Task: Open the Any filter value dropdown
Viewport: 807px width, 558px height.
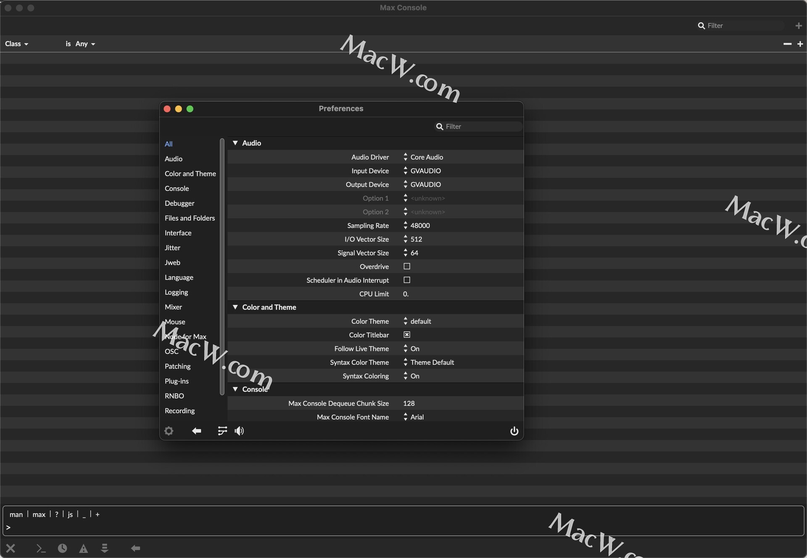Action: 85,44
